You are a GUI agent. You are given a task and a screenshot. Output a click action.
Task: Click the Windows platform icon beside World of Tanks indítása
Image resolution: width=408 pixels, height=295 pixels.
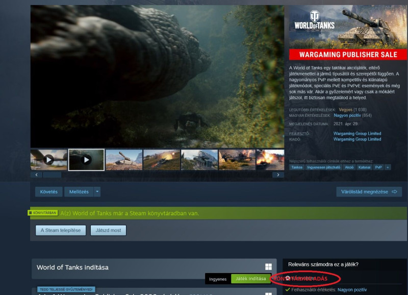coord(268,266)
